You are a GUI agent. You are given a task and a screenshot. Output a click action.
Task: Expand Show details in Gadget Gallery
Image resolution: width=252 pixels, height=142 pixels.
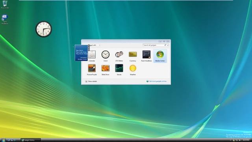tap(91, 81)
